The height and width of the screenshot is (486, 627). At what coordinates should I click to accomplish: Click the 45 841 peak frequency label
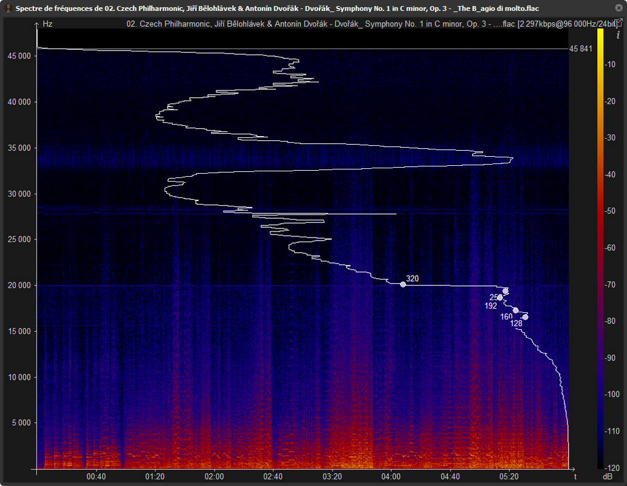click(581, 49)
